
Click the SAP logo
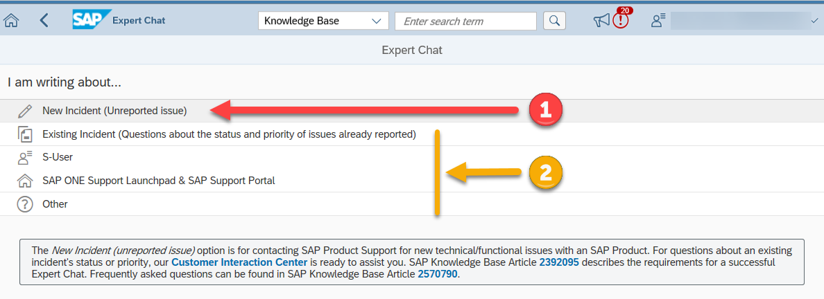coord(87,21)
